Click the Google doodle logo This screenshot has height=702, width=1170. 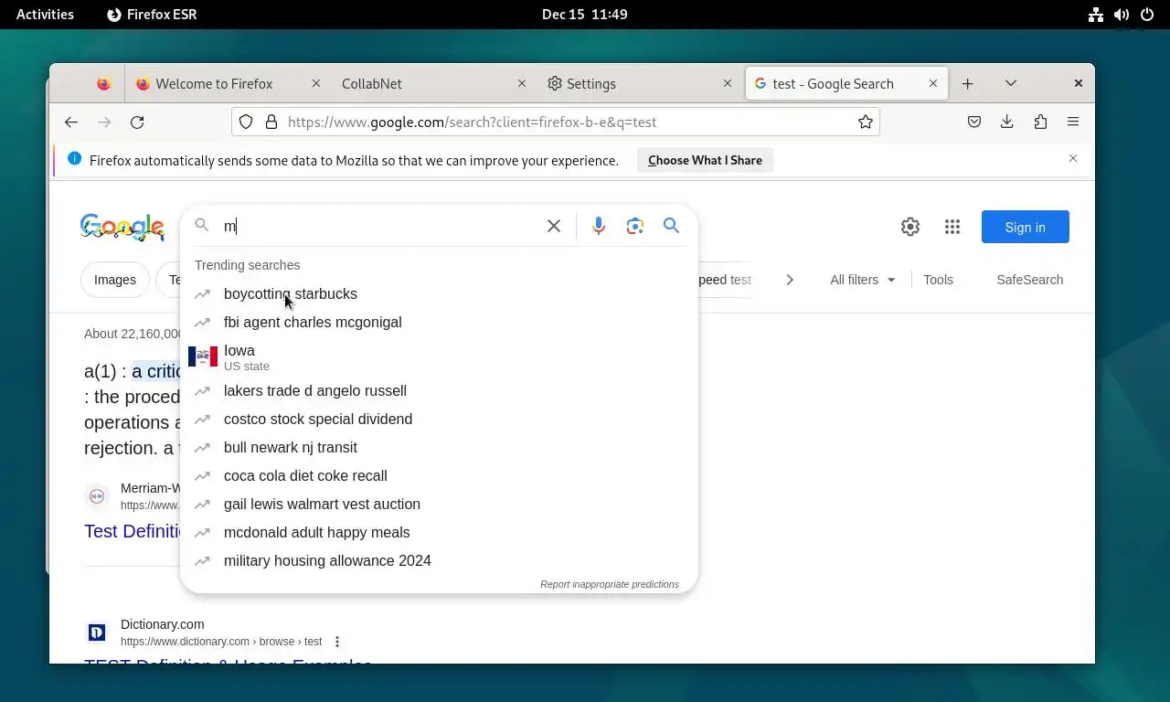click(122, 227)
